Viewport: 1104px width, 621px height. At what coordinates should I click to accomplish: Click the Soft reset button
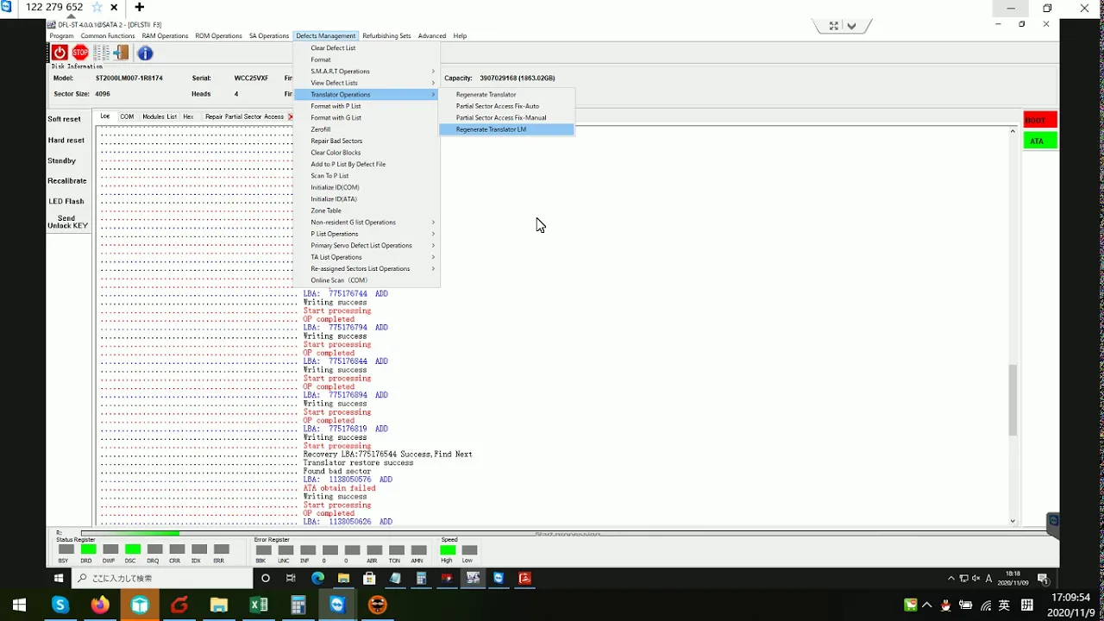[x=65, y=119]
